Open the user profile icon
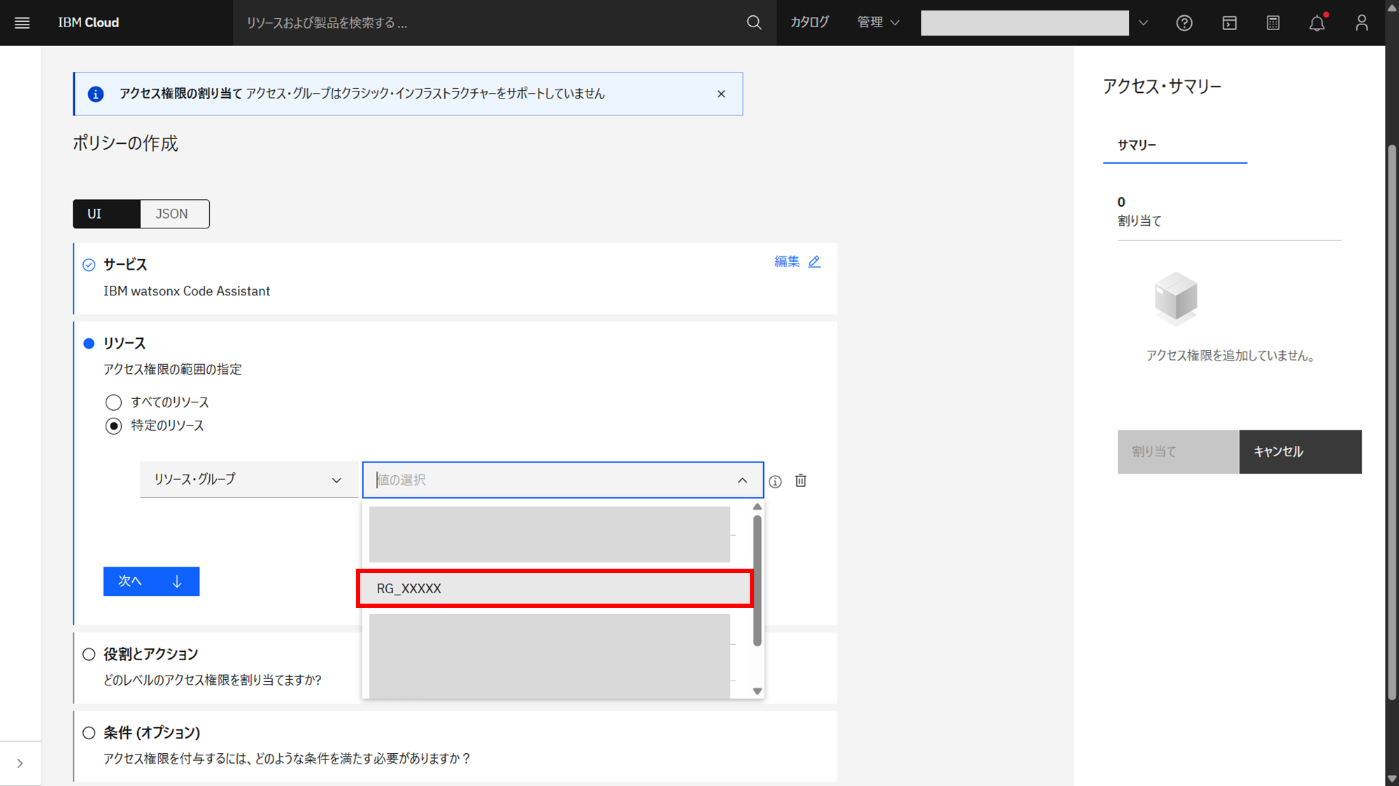The width and height of the screenshot is (1399, 786). pos(1361,23)
